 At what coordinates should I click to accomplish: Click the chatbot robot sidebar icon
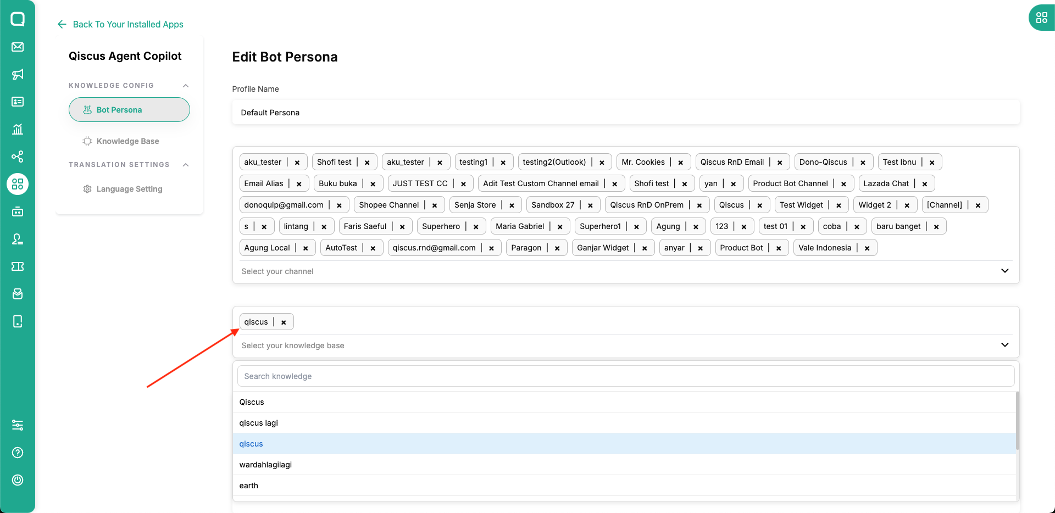pos(18,211)
